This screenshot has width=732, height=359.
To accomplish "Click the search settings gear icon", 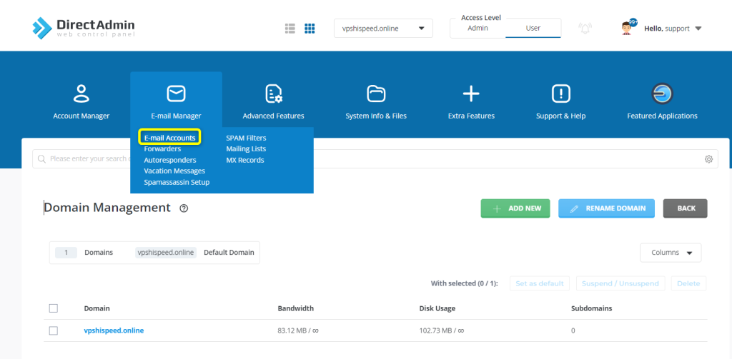I will coord(708,159).
